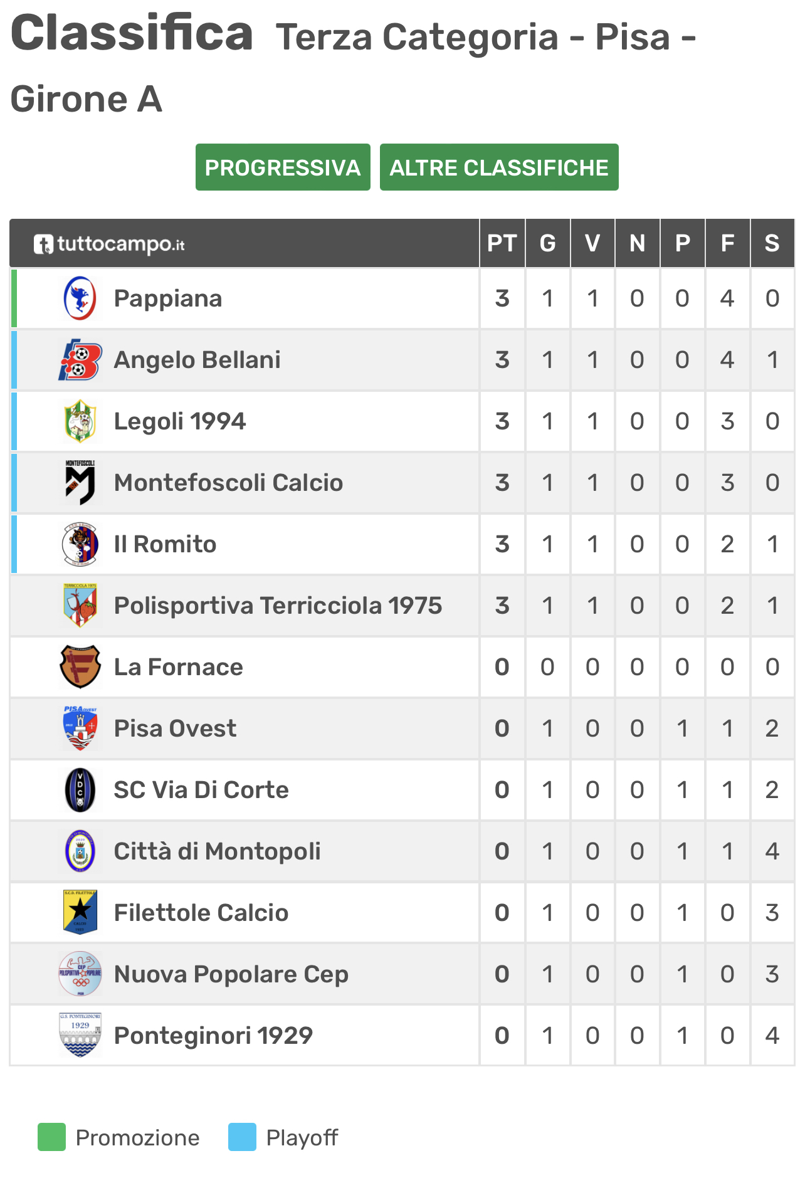Open the Città di Montopoli team link

[217, 851]
